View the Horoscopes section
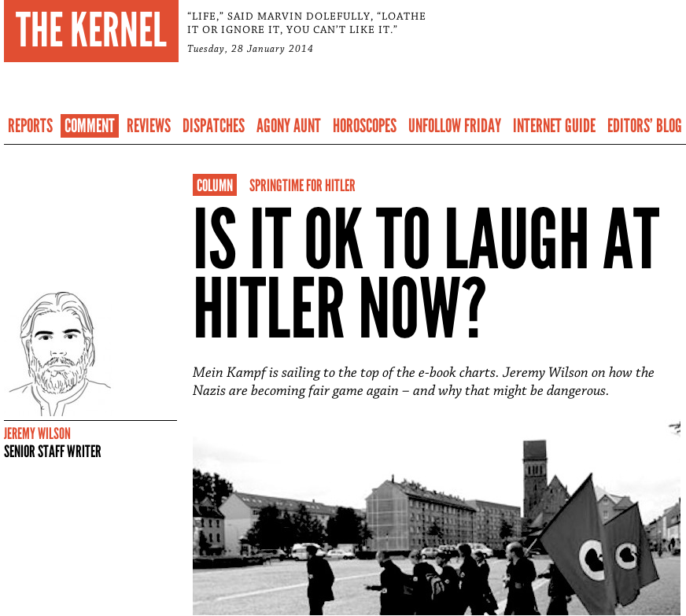Image resolution: width=686 pixels, height=616 pixels. [x=364, y=126]
